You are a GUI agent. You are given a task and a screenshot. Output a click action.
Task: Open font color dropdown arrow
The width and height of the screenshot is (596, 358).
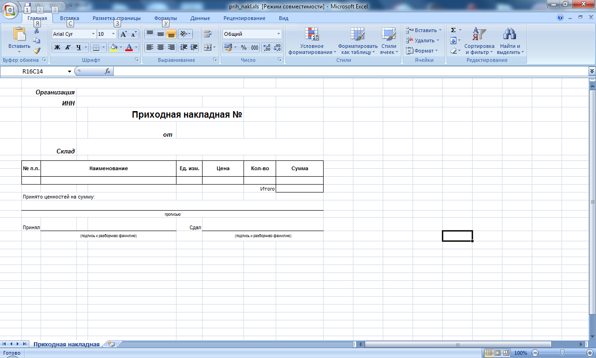136,47
